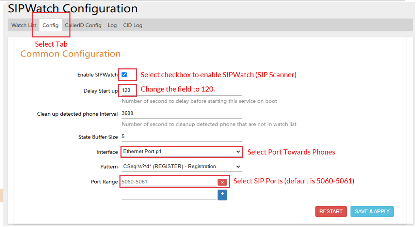This screenshot has height=227, width=420.
Task: Click the SIPWatch Configuration page title
Action: point(73,9)
